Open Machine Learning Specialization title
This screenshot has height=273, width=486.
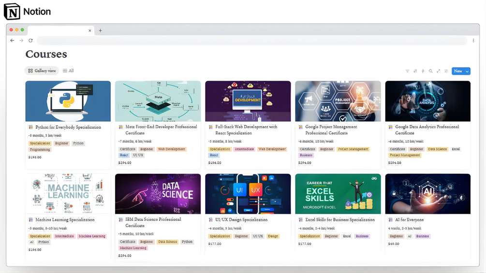click(x=65, y=220)
